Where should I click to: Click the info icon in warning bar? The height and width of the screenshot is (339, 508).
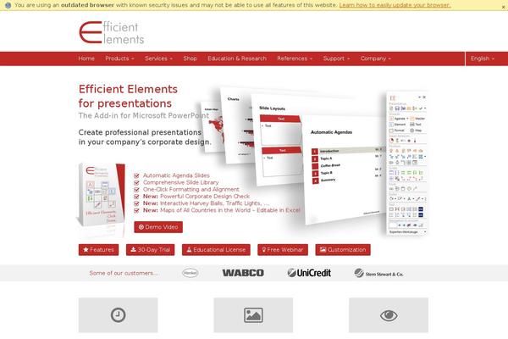[8, 5]
